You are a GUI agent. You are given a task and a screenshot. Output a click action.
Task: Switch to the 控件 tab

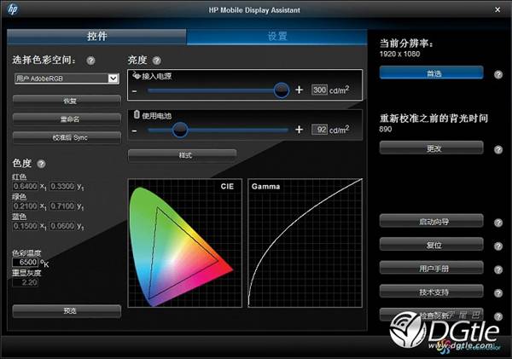96,36
